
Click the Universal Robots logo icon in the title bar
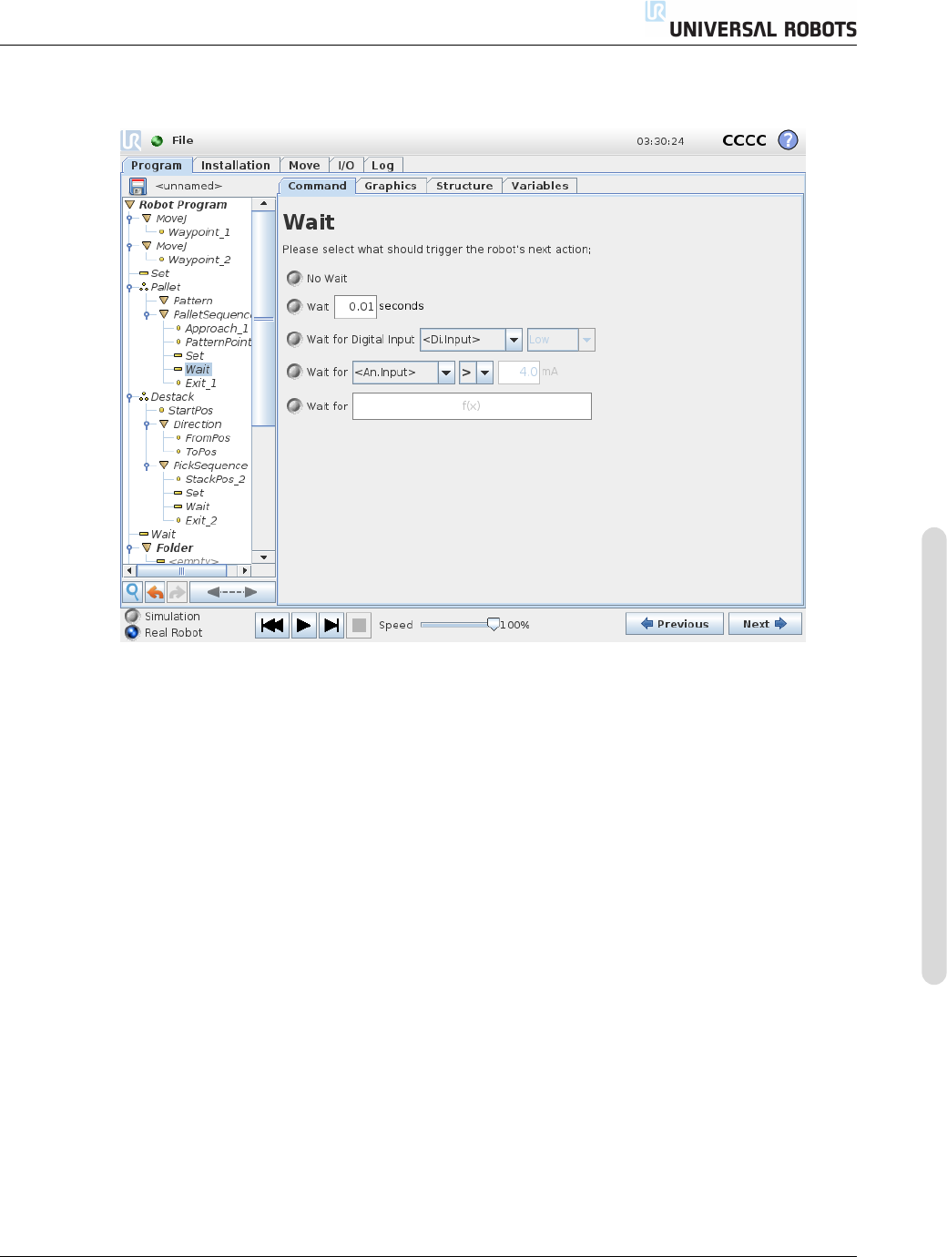coord(131,140)
